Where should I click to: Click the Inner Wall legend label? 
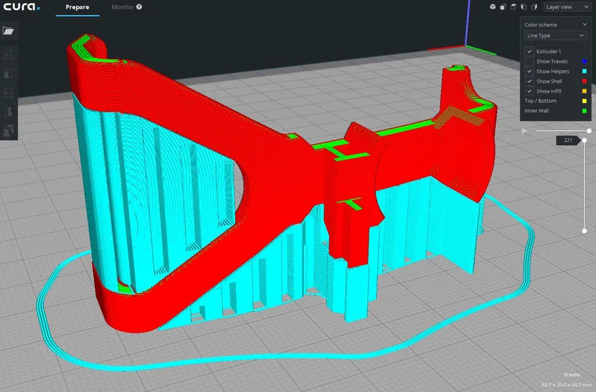[x=537, y=110]
